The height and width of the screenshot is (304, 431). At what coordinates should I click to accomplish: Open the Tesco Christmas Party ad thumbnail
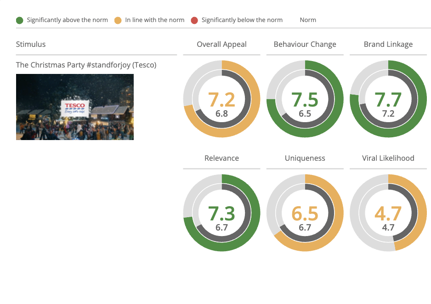[x=75, y=107]
